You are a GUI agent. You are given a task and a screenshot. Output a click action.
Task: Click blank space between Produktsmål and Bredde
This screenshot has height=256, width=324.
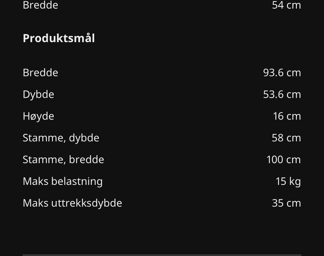(x=162, y=56)
